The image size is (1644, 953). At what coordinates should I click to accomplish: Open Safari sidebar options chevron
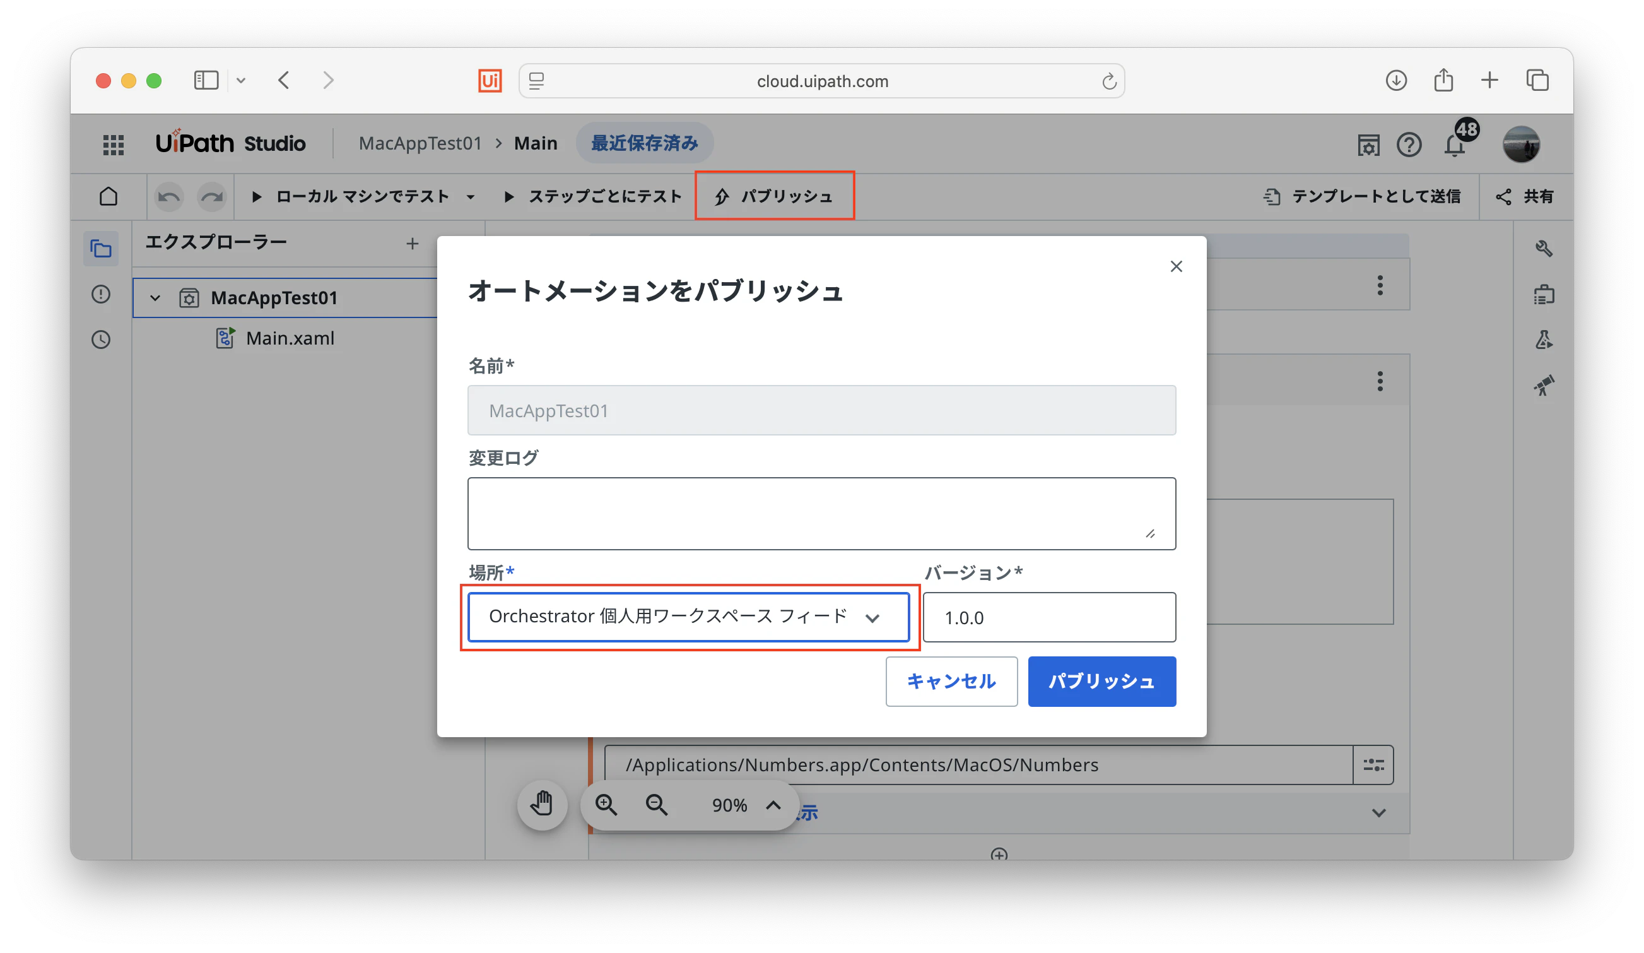(241, 80)
